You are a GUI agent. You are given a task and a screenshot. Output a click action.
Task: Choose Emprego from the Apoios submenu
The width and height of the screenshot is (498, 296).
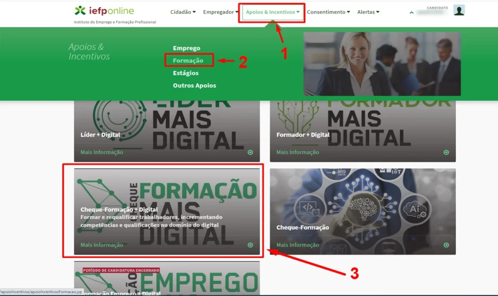pyautogui.click(x=186, y=48)
